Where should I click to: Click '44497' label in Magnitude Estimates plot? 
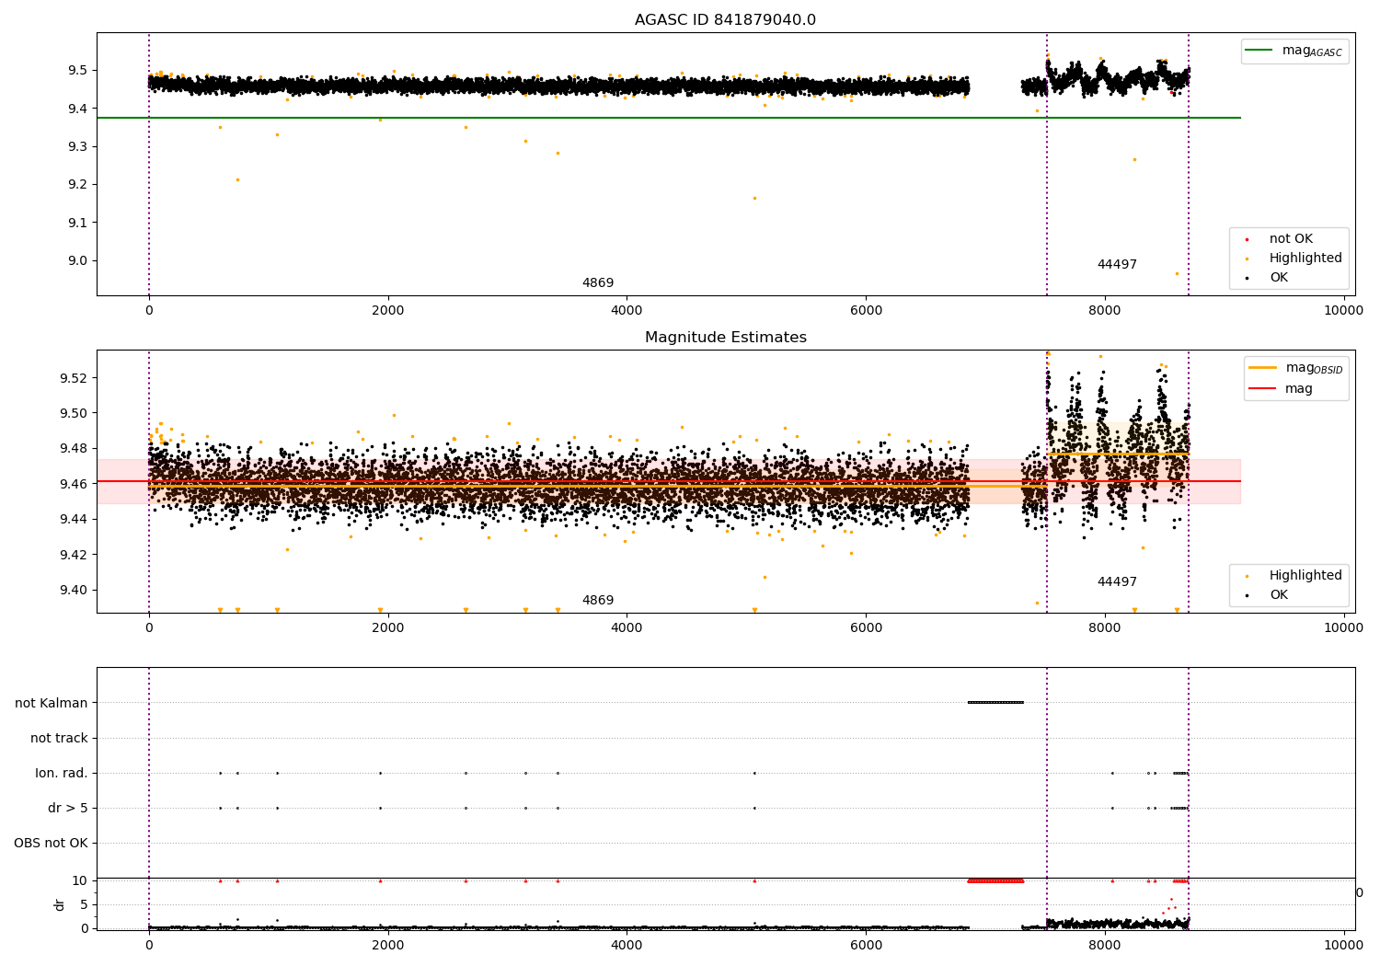[1117, 582]
